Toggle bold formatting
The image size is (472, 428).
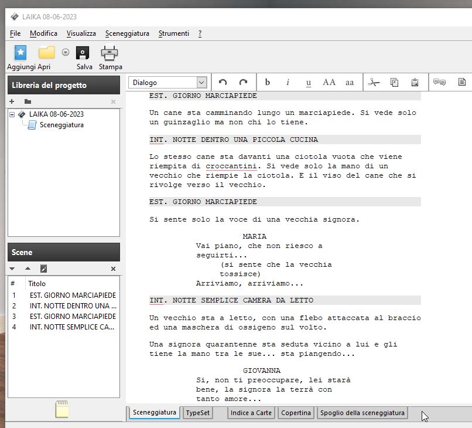267,82
